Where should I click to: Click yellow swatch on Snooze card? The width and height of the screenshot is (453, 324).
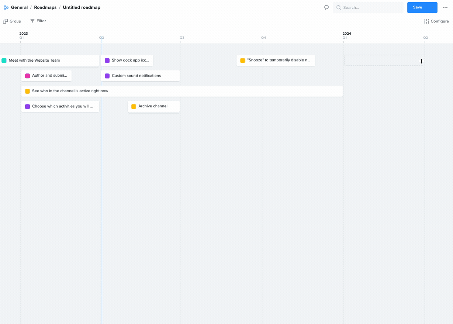pos(242,61)
